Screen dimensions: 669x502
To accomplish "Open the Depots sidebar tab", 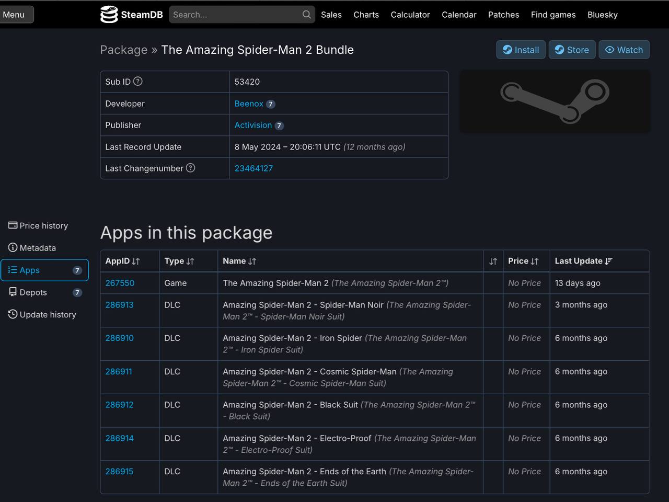I will (x=44, y=292).
